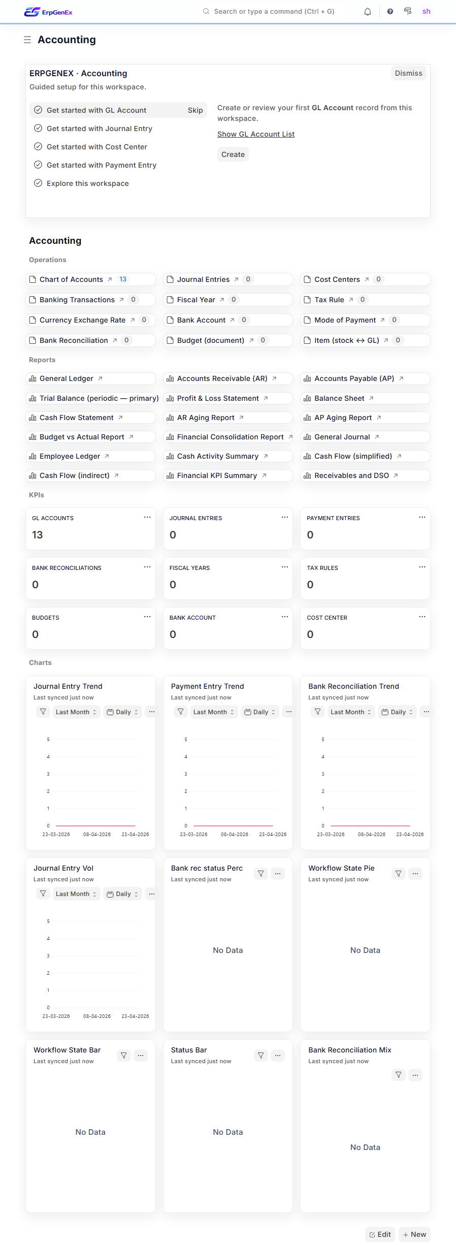This screenshot has height=1245, width=456.
Task: Mark Get started with Cost Center as done
Action: (38, 147)
